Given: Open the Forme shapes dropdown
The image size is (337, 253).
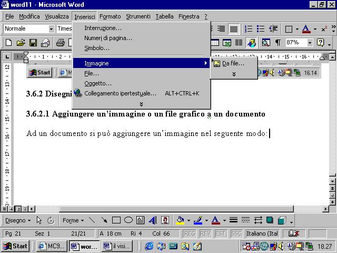Looking at the screenshot, I should (73, 220).
